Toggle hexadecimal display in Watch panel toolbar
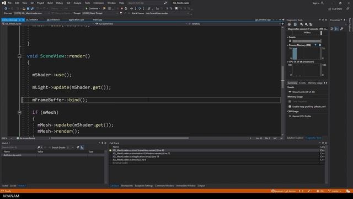The height and width of the screenshot is (199, 353). pos(82,148)
